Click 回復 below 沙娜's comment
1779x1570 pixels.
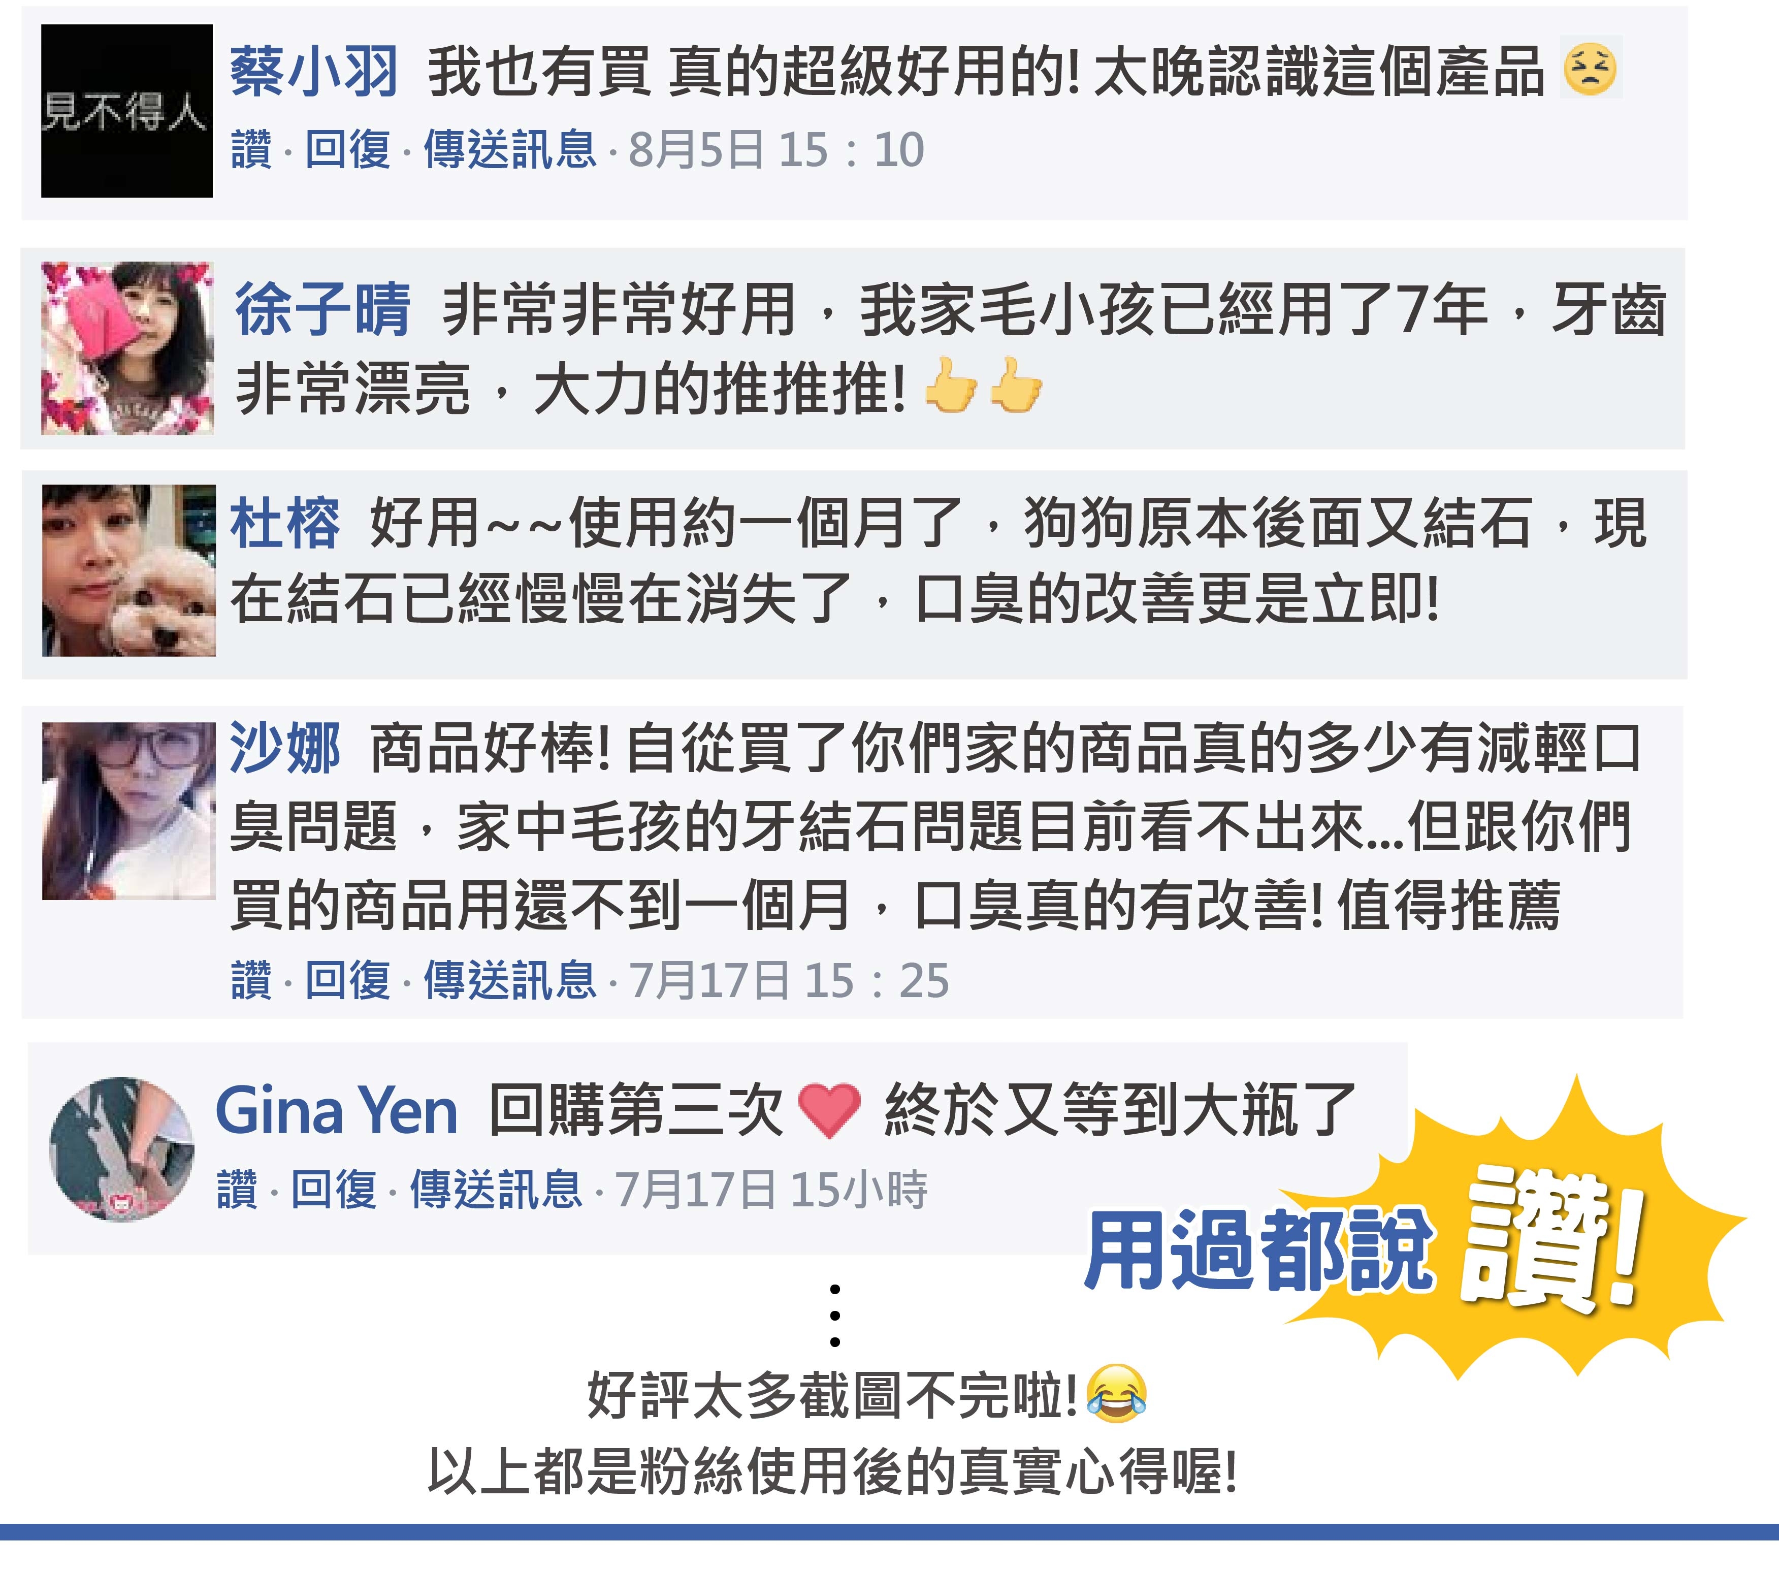tap(347, 981)
